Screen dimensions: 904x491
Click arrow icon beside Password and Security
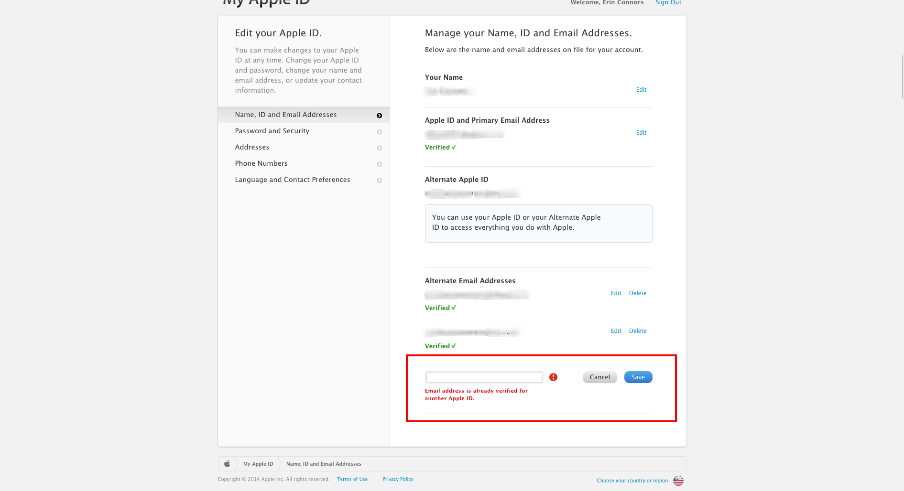[379, 132]
